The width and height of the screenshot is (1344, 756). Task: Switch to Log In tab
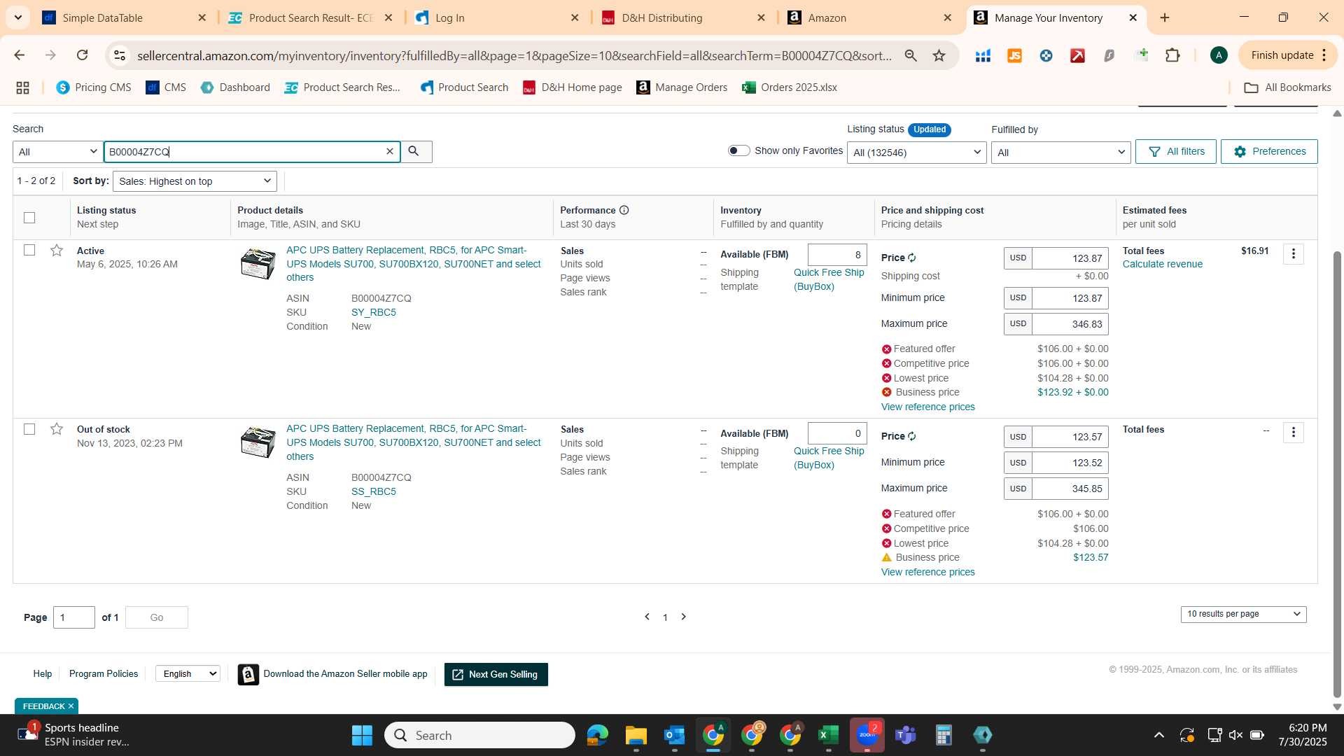(x=497, y=17)
